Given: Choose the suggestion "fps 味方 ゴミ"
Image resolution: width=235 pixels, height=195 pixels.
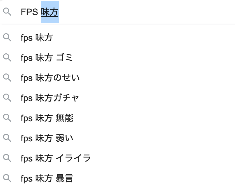Looking at the screenshot, I should 46,58.
